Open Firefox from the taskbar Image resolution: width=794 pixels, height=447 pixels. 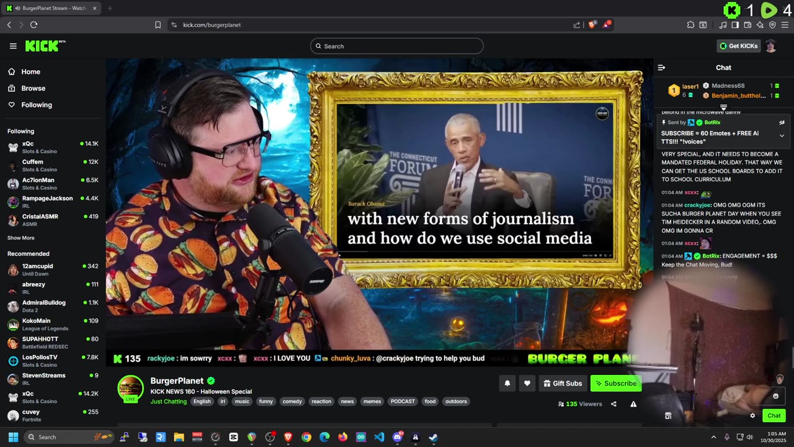343,437
